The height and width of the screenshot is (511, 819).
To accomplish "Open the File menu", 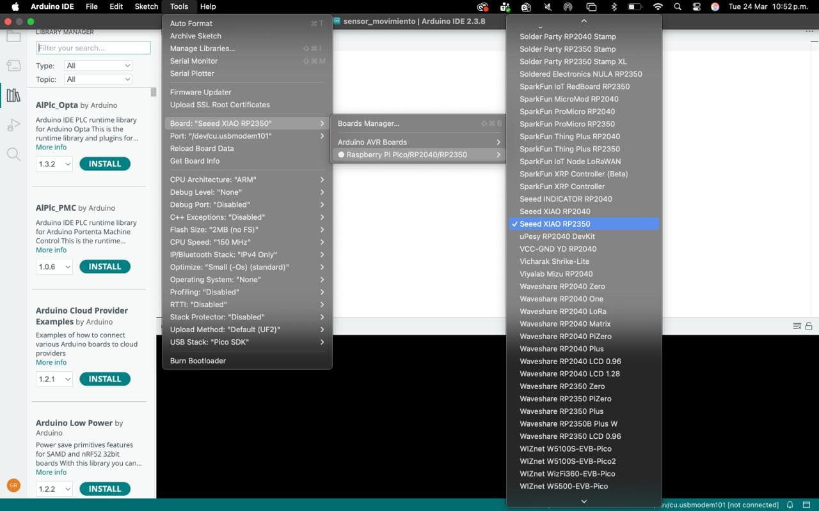I will pyautogui.click(x=91, y=6).
